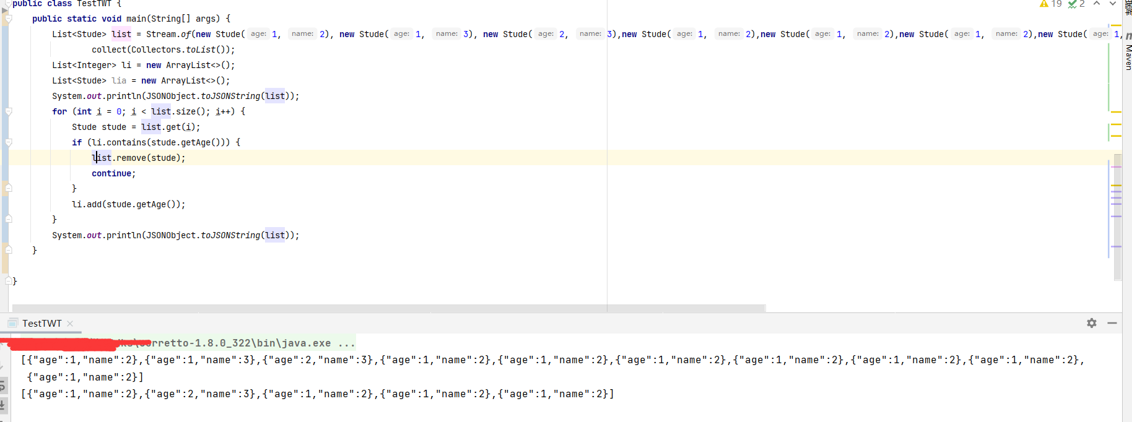This screenshot has height=422, width=1132.
Task: Collapse the for loop fold marker
Action: pos(9,112)
